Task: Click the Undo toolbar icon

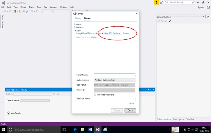Action: 32,11
